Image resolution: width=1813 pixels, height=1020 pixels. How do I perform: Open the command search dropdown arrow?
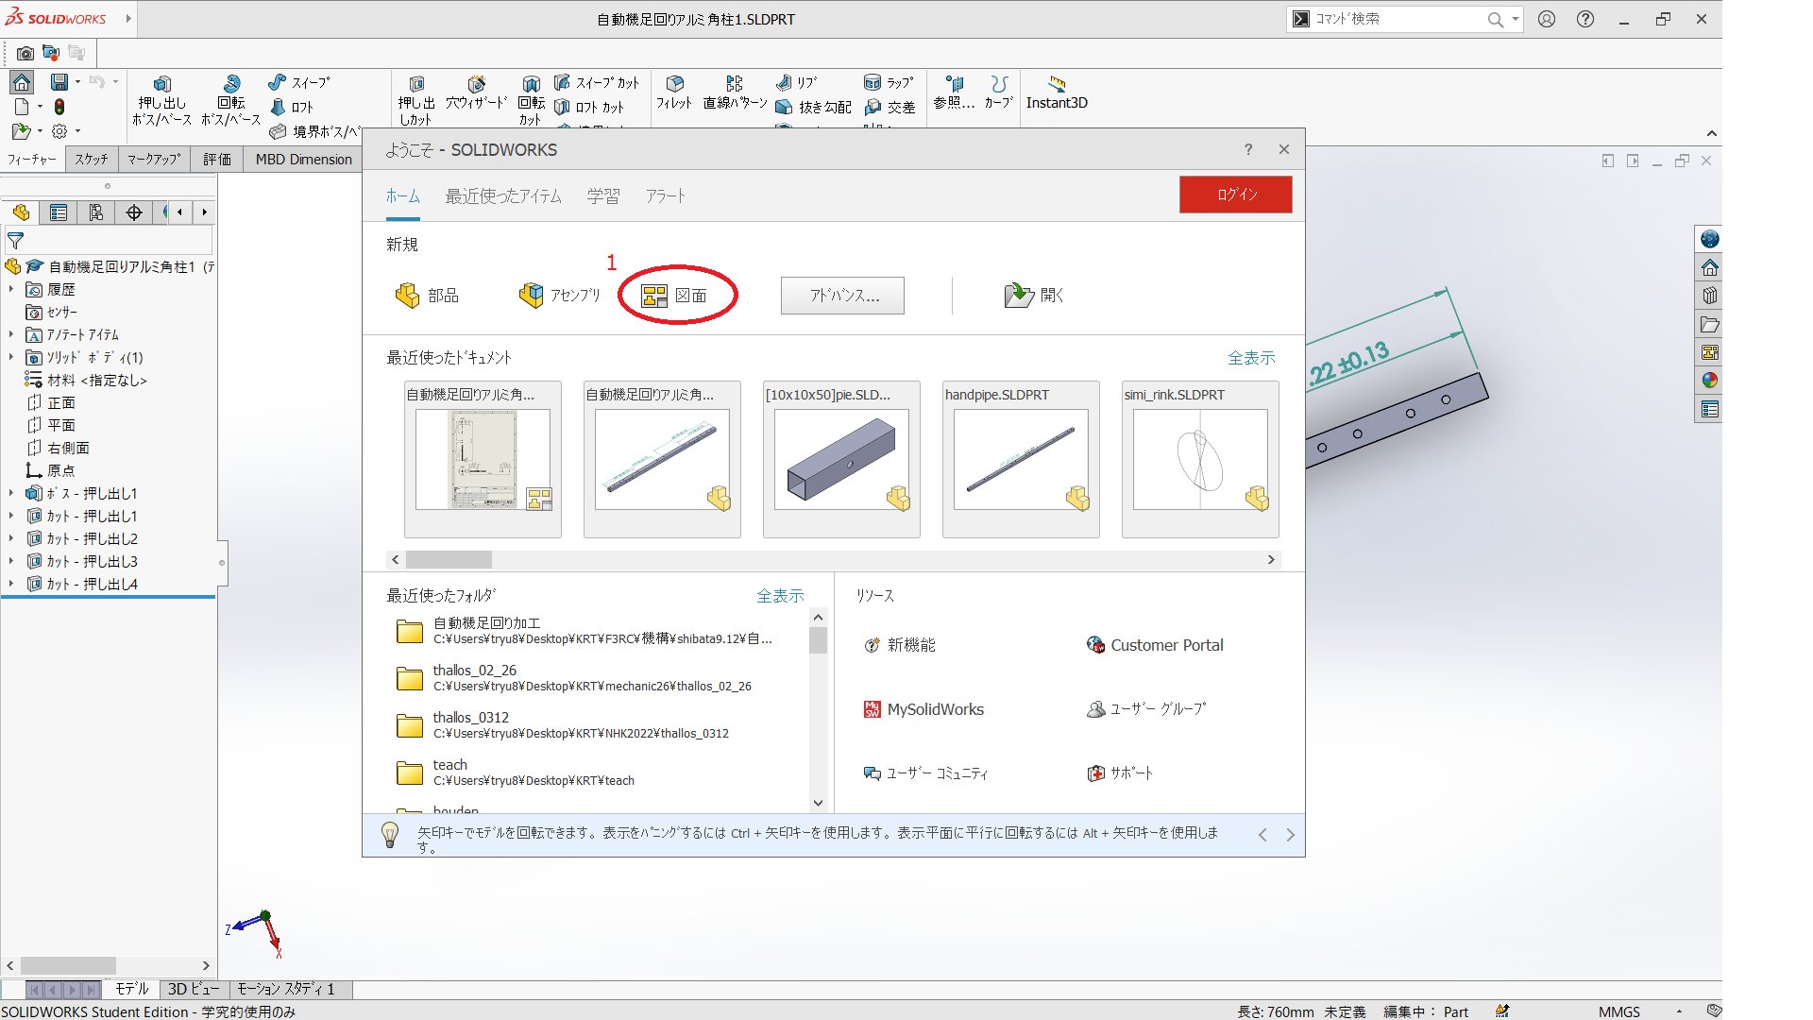coord(1515,19)
